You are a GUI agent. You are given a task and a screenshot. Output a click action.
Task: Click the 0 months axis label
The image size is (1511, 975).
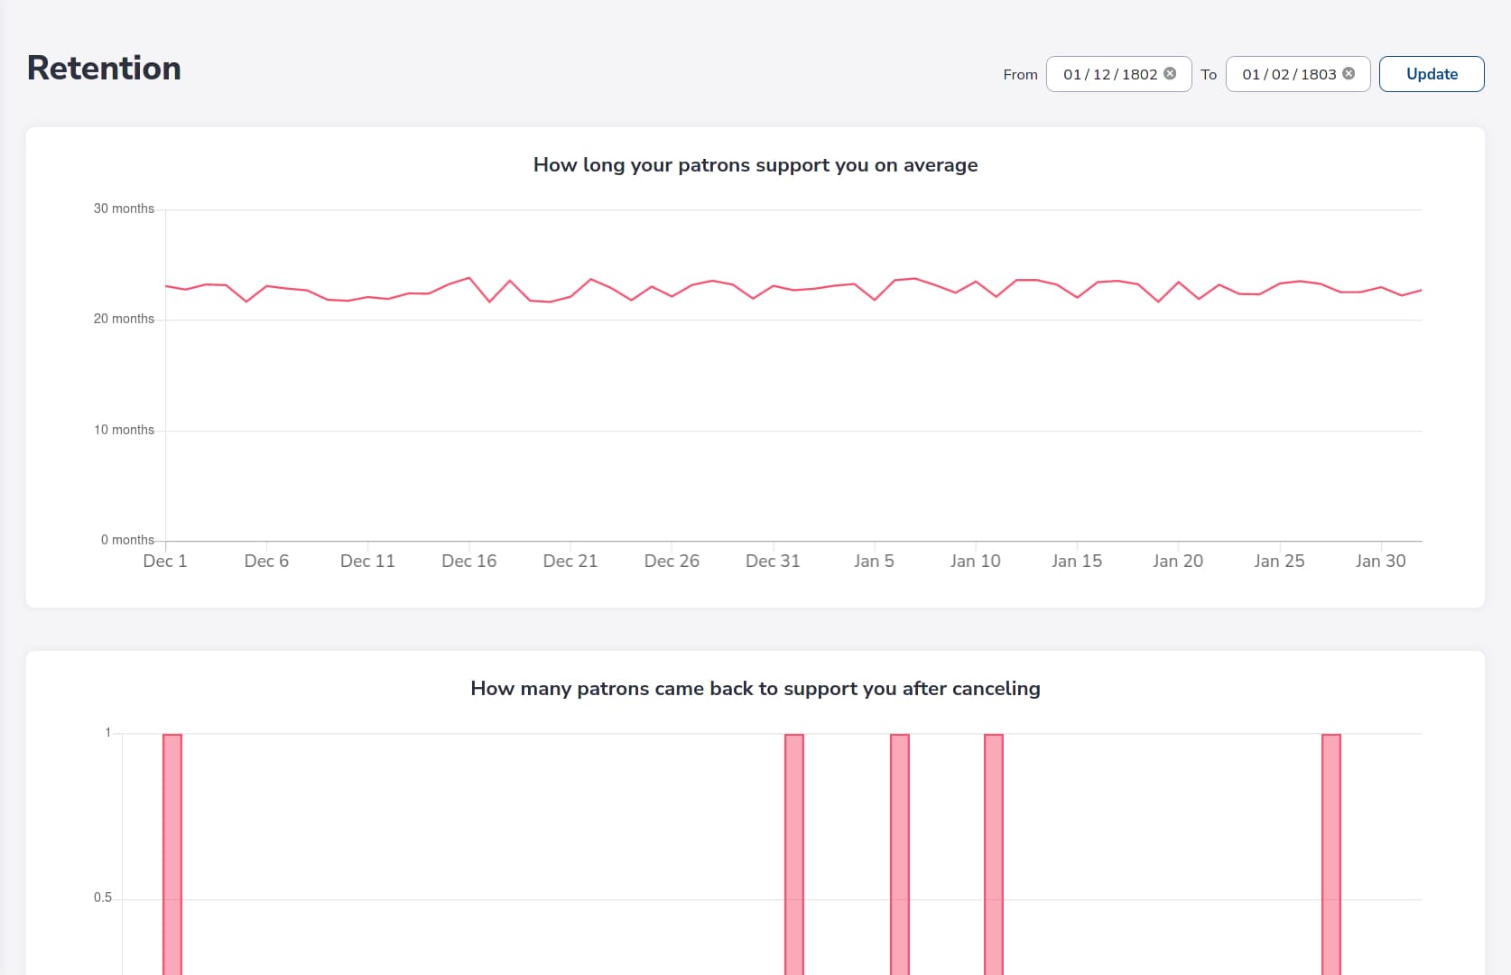(127, 540)
